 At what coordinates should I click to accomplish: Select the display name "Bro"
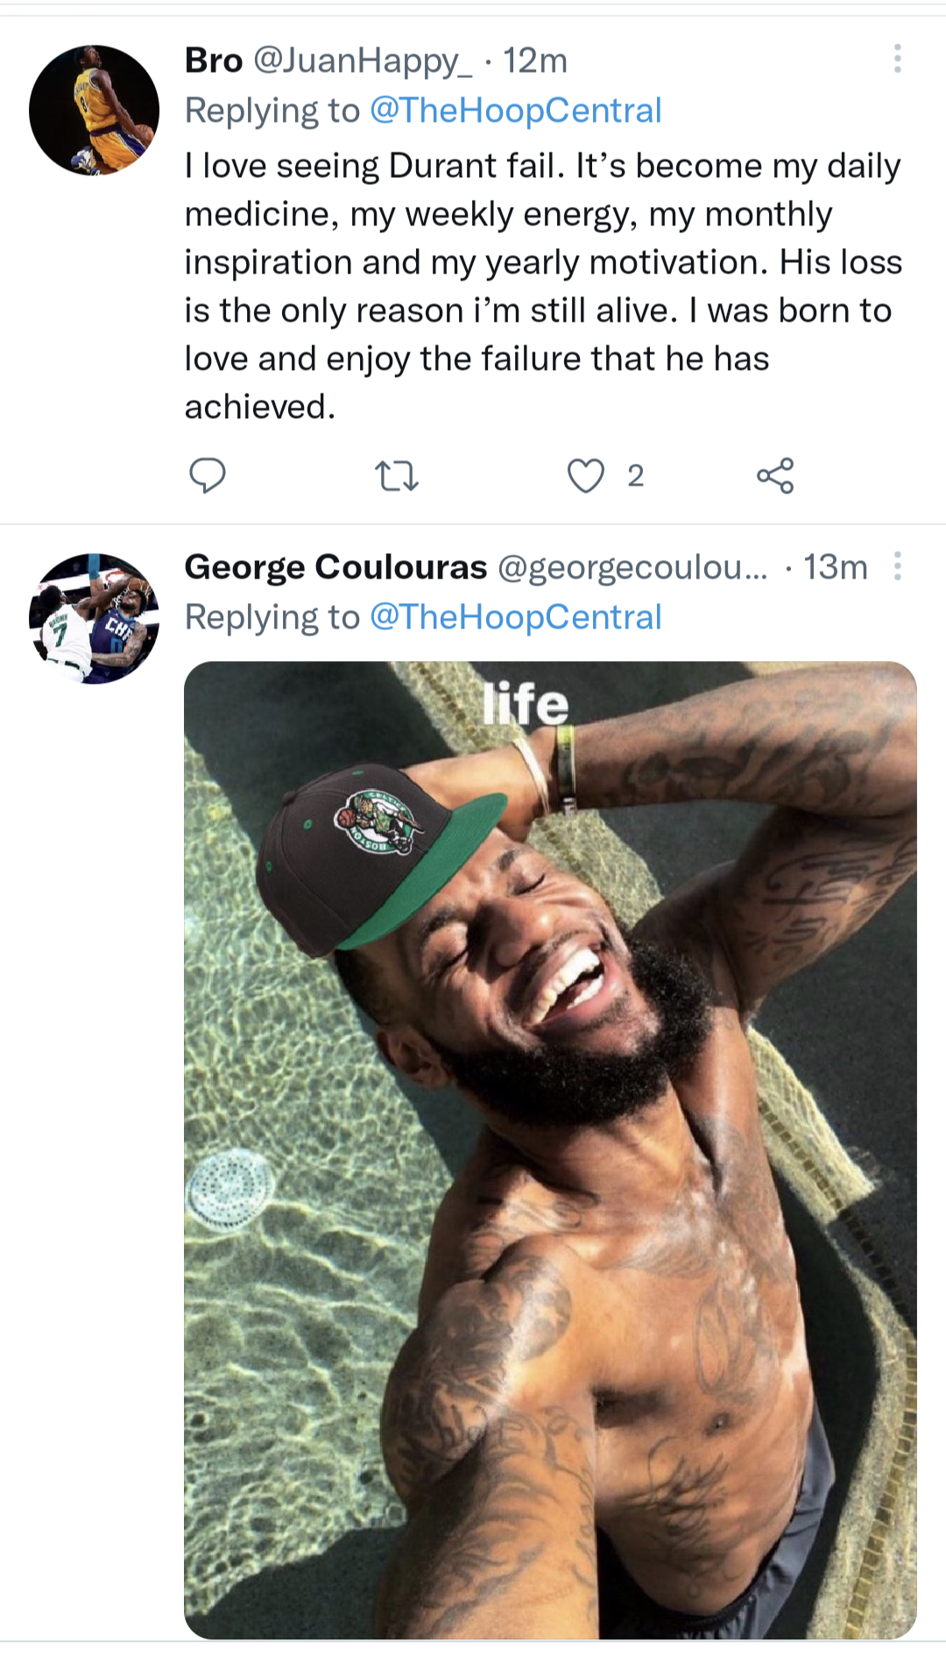213,60
